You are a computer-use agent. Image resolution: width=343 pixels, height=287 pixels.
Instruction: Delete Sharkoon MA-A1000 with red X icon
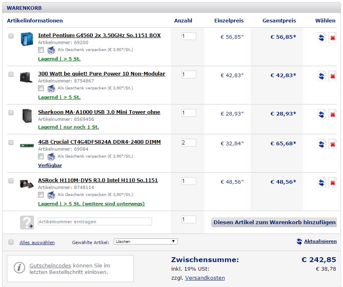[x=332, y=114]
